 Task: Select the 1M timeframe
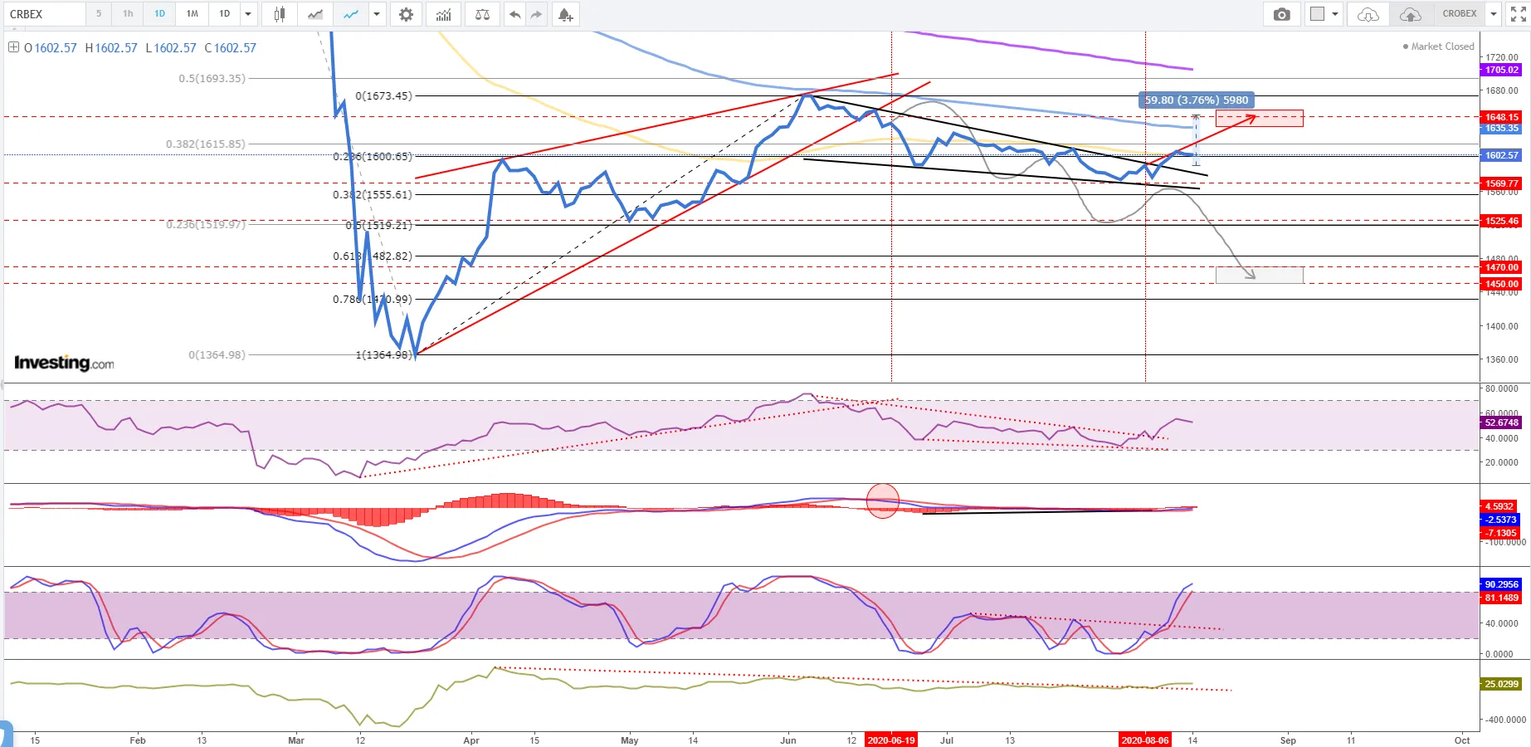coord(192,14)
